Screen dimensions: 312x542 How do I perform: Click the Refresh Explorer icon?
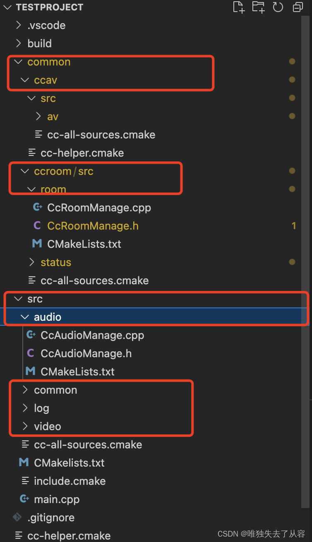tap(278, 7)
